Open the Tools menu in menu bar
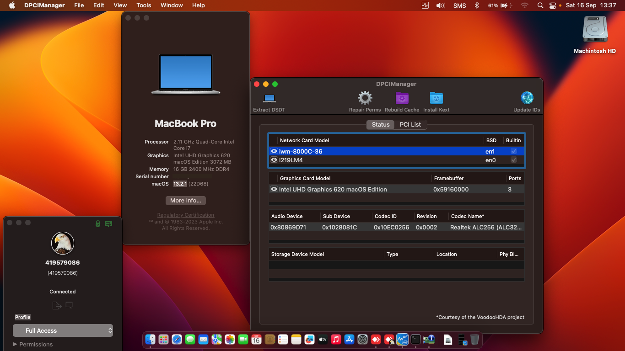Screen dimensions: 625x351 [x=144, y=5]
